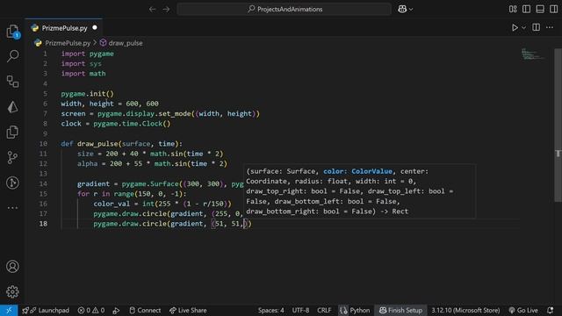Change file encoding UTF-8
The height and width of the screenshot is (316, 562).
click(300, 310)
